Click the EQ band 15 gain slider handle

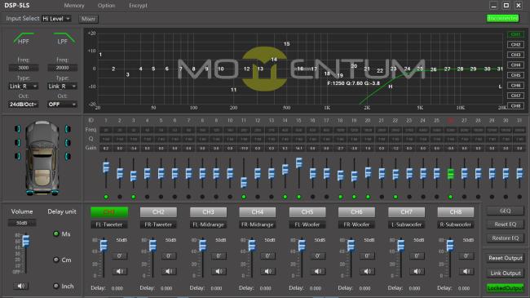tap(298, 163)
